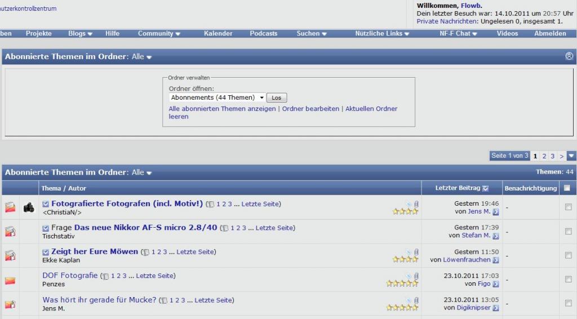
Task: Open the Community menu dropdown
Action: [159, 33]
